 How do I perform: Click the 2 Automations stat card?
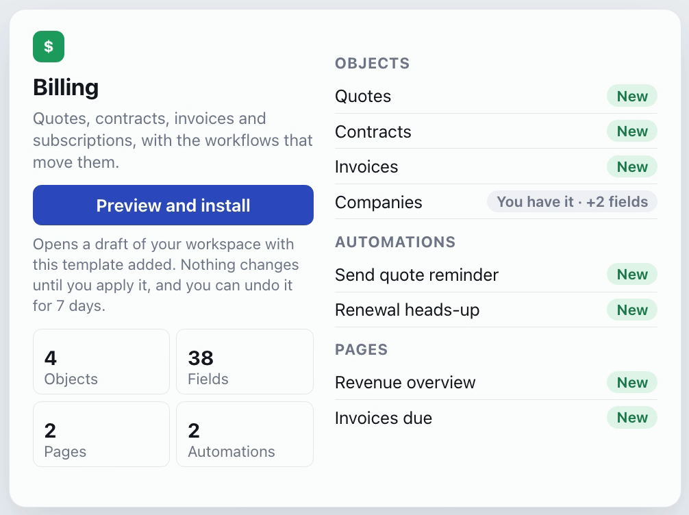click(x=245, y=434)
